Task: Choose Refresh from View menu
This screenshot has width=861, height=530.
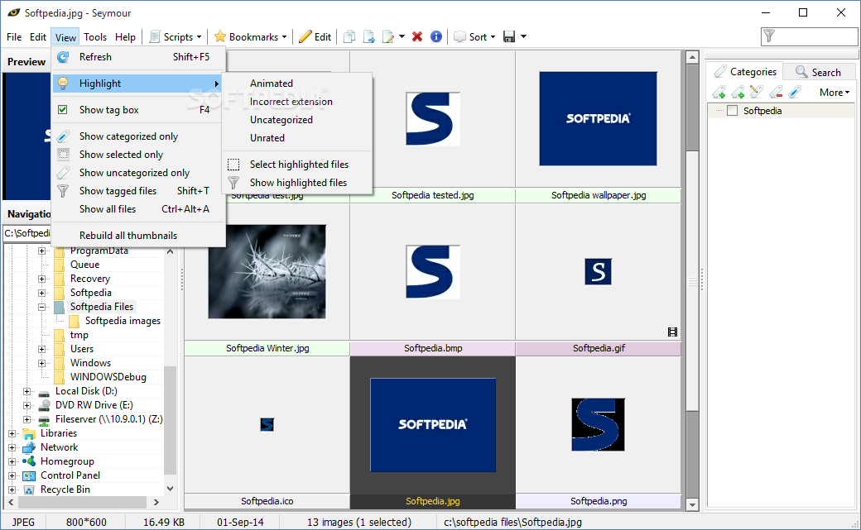Action: pyautogui.click(x=137, y=57)
